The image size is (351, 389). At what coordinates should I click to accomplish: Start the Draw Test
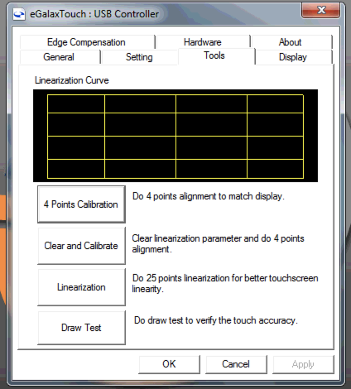click(x=81, y=327)
